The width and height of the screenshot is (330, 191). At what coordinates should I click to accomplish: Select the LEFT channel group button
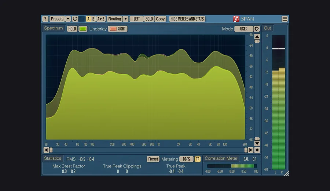(137, 19)
